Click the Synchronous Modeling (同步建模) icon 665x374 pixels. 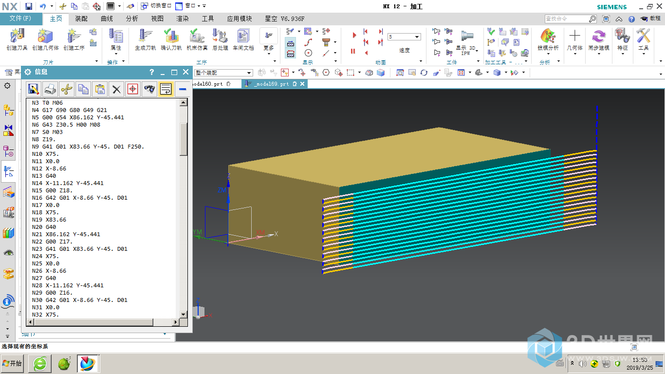click(x=598, y=36)
